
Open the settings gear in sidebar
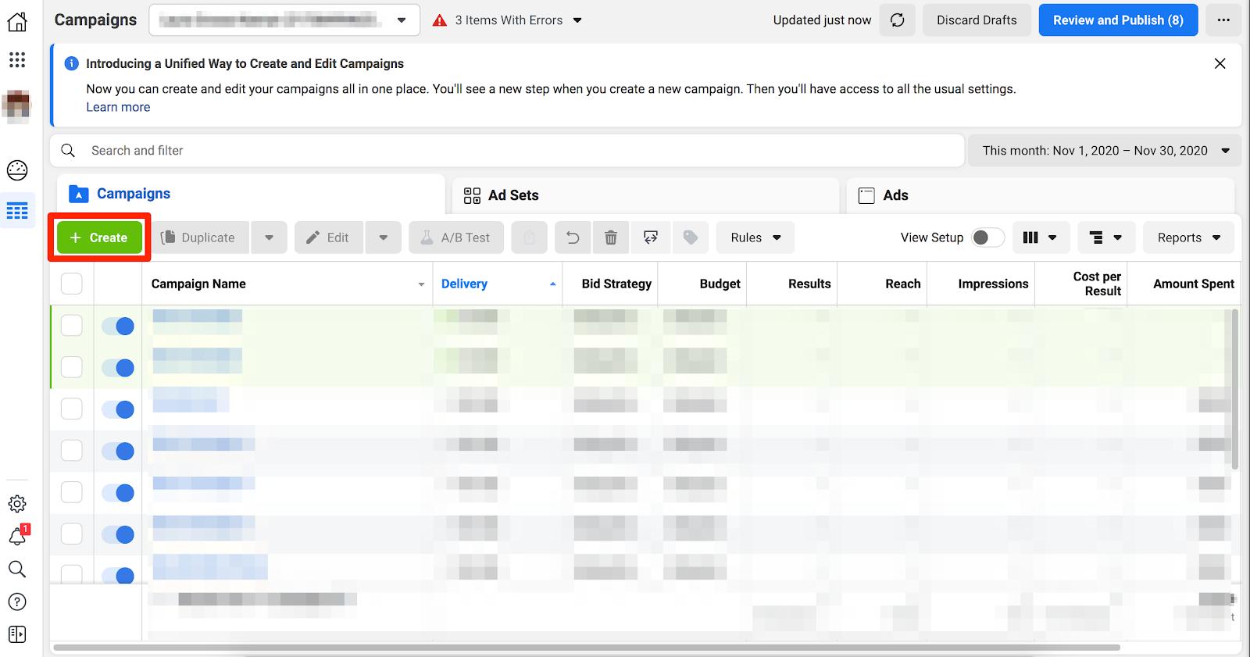point(17,504)
